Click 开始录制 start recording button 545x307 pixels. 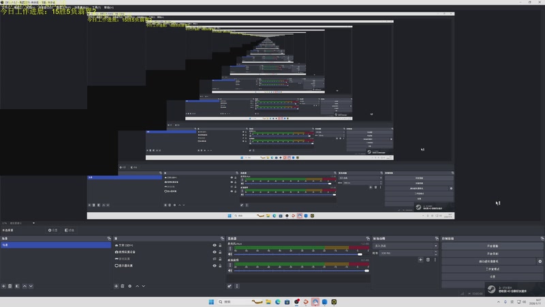pos(492,253)
